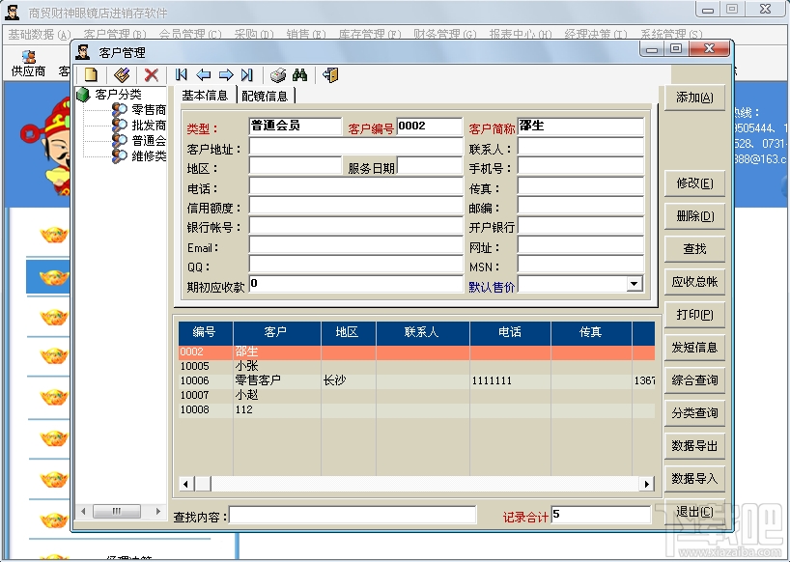The height and width of the screenshot is (562, 790).
Task: Select table row 10005 小张
Action: (x=416, y=366)
